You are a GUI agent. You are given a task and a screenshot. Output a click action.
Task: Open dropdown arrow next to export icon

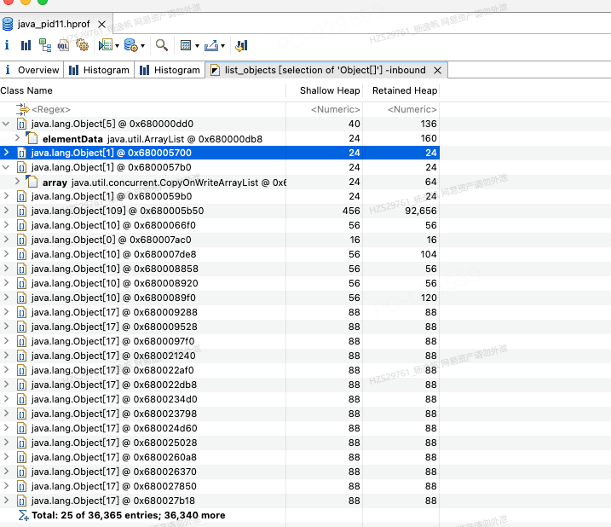(x=222, y=46)
